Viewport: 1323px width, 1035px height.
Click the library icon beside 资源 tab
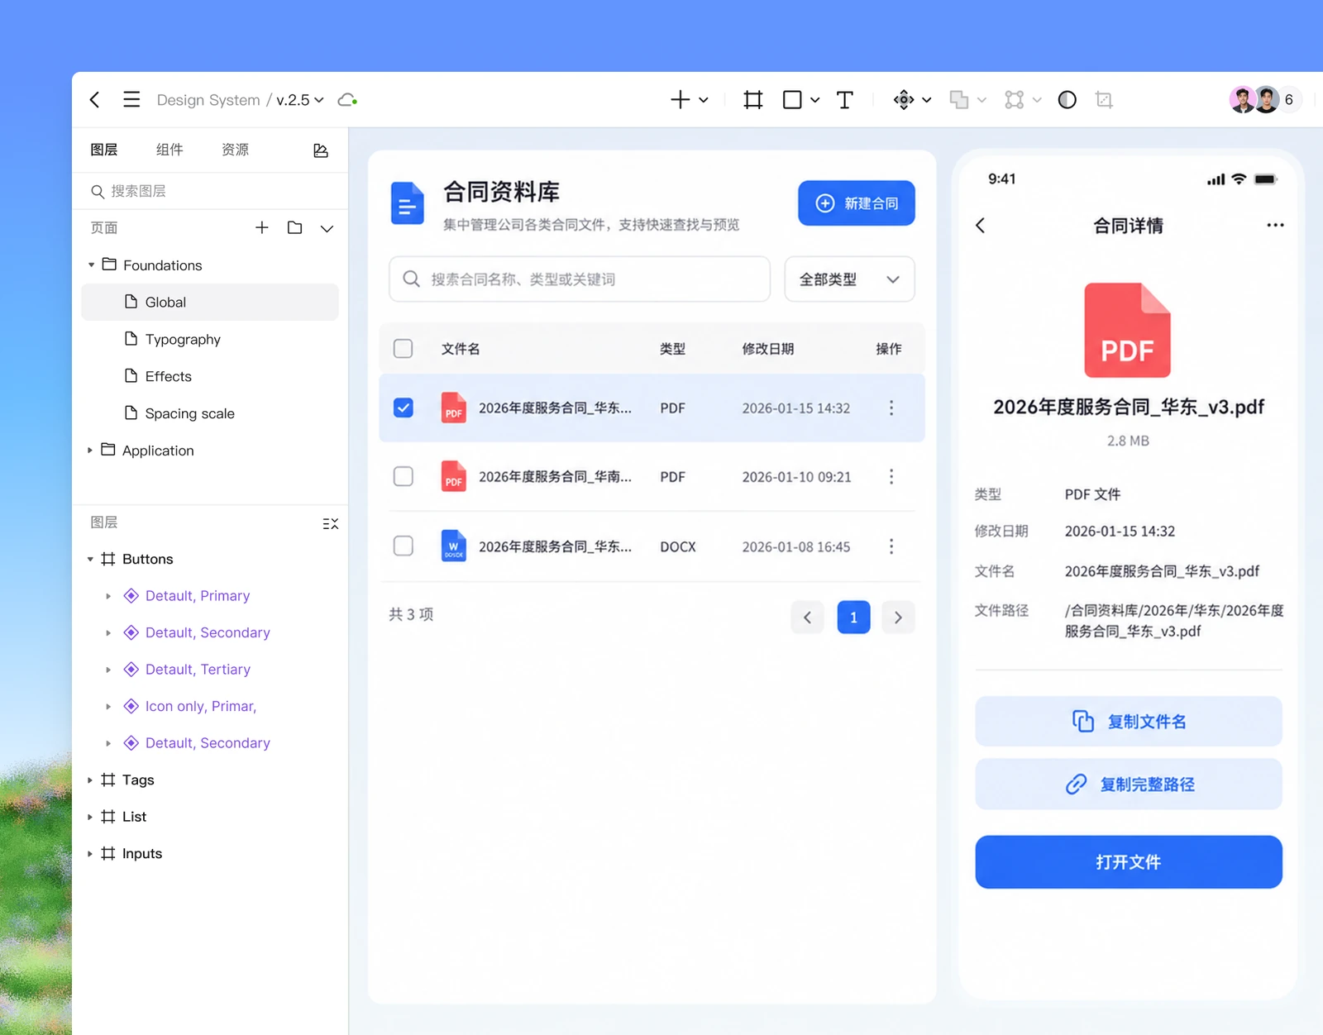coord(321,150)
